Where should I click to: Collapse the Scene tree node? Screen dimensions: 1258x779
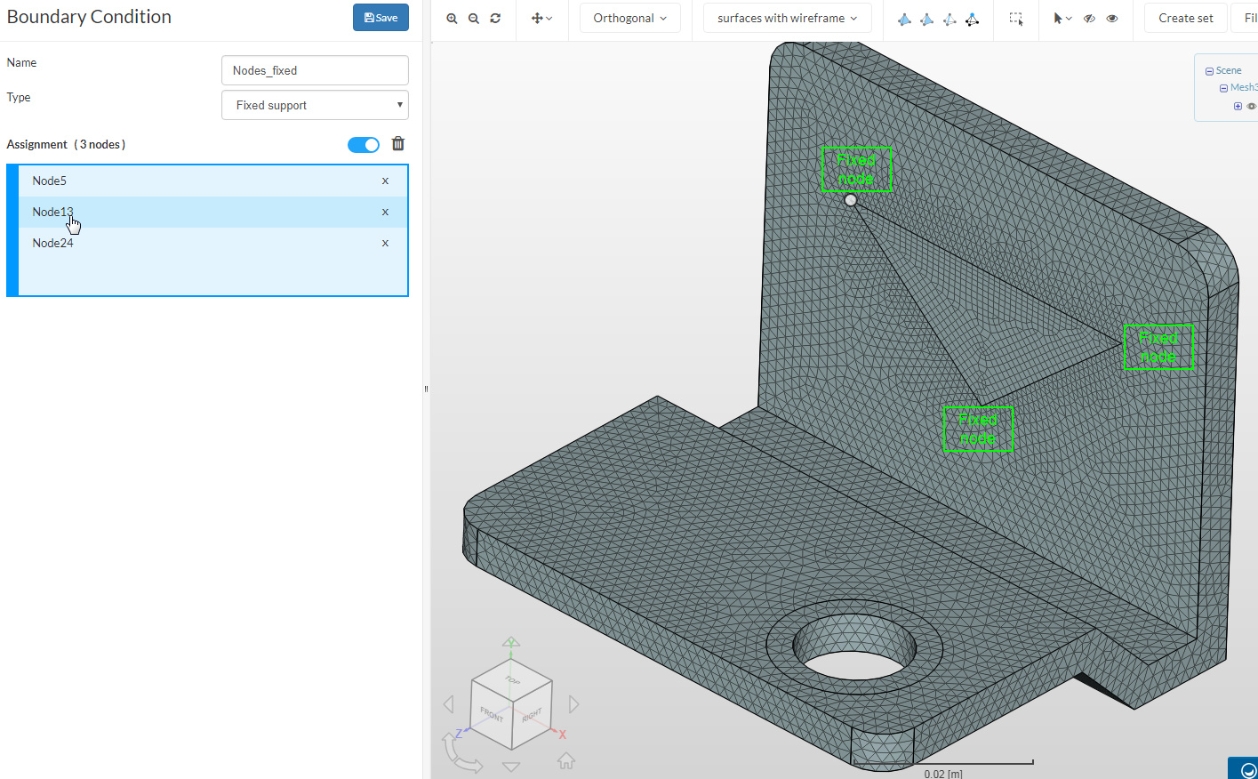[x=1209, y=71]
